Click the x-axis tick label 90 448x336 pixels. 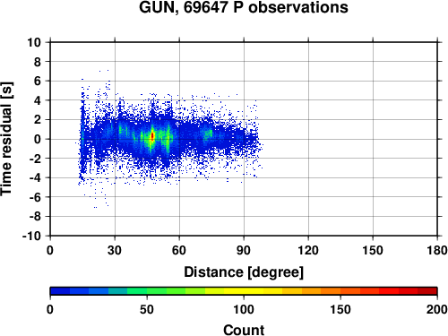(x=244, y=250)
